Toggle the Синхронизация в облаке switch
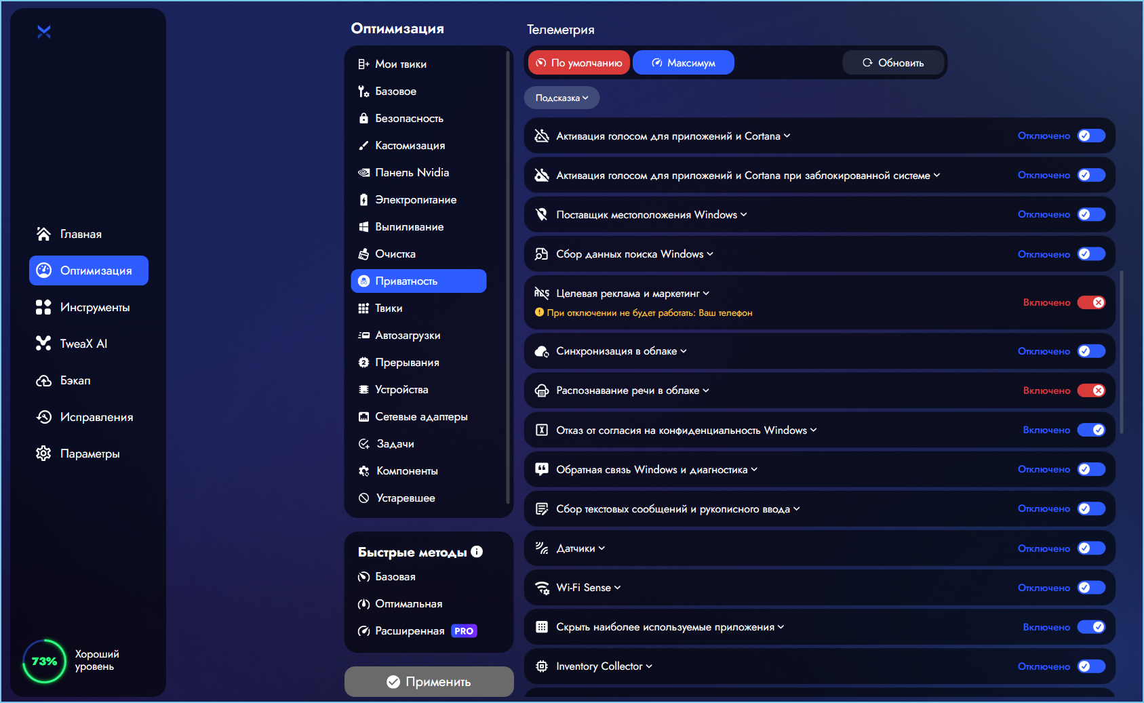This screenshot has height=703, width=1144. click(x=1091, y=351)
